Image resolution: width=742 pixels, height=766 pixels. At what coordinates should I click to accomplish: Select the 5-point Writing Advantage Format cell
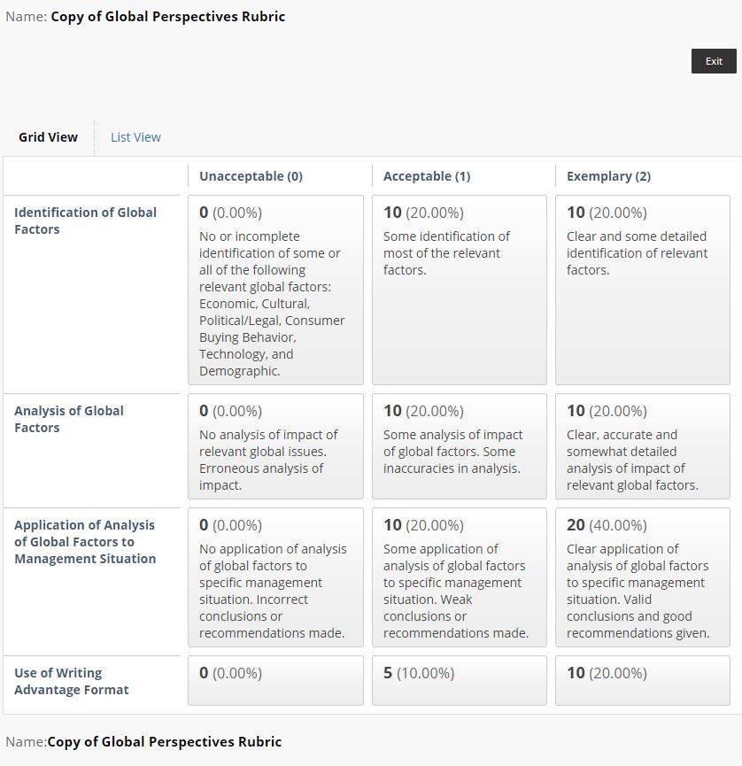coord(460,680)
